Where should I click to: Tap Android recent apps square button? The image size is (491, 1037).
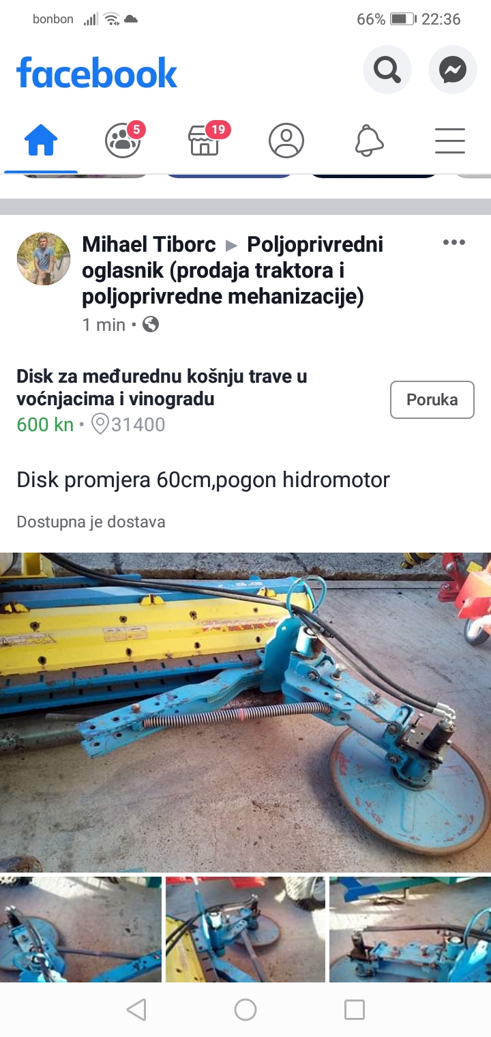coord(355,1010)
